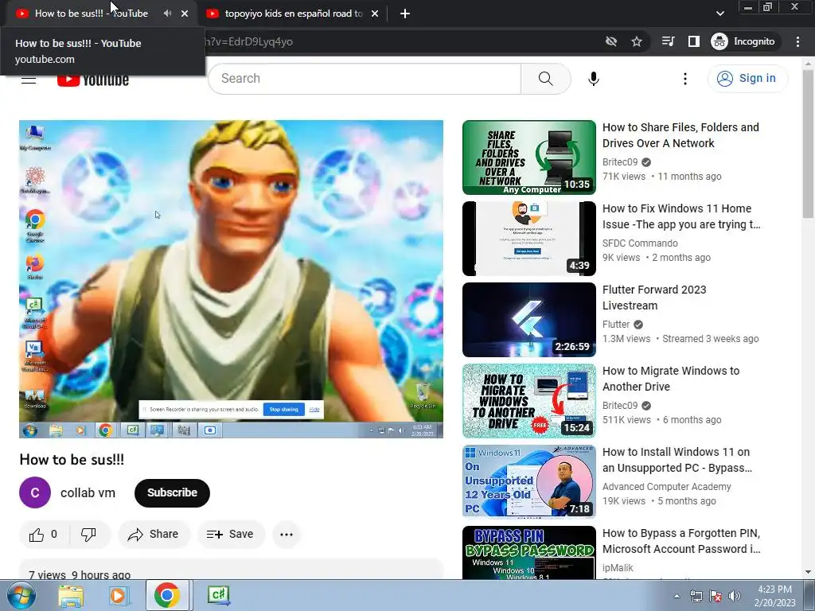Click the Sign in button
The image size is (815, 611).
747,79
